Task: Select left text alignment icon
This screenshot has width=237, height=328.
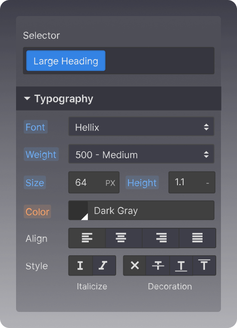Action: tap(87, 238)
